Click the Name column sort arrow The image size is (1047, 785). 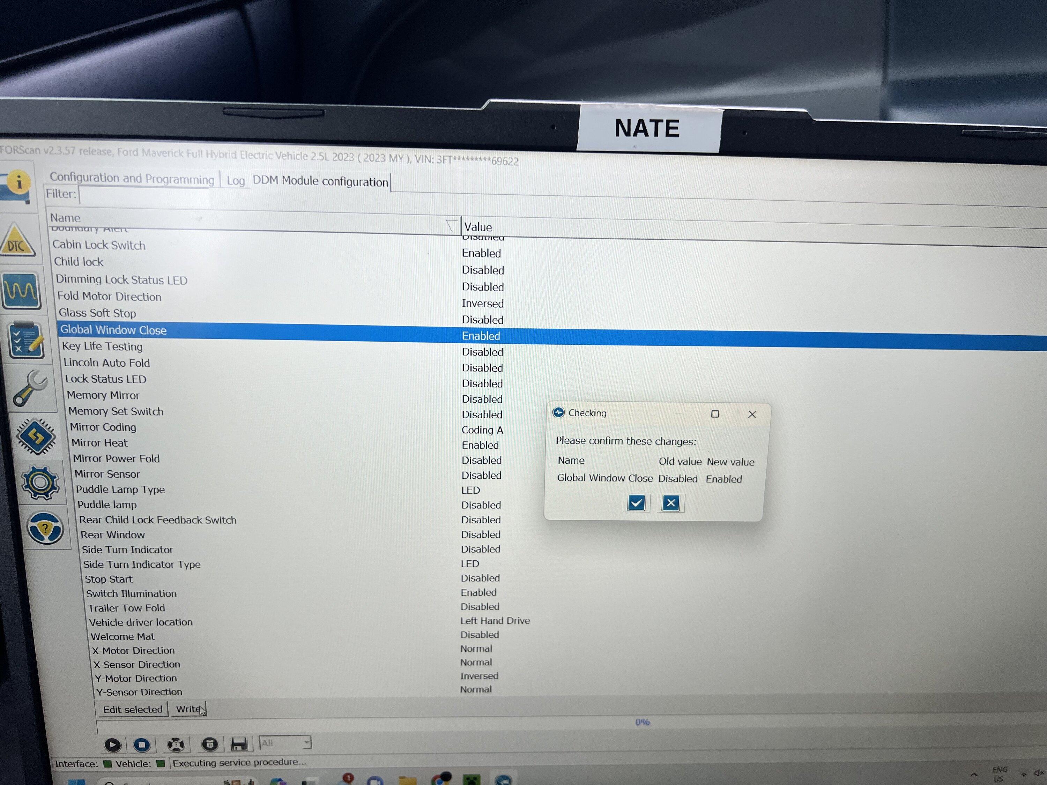[x=453, y=226]
